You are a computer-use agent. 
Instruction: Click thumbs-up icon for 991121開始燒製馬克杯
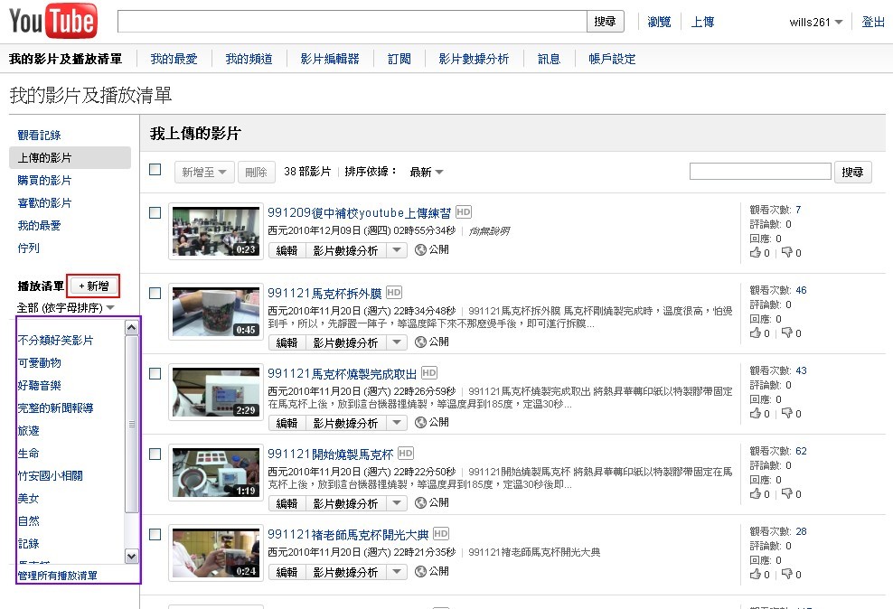tap(756, 493)
